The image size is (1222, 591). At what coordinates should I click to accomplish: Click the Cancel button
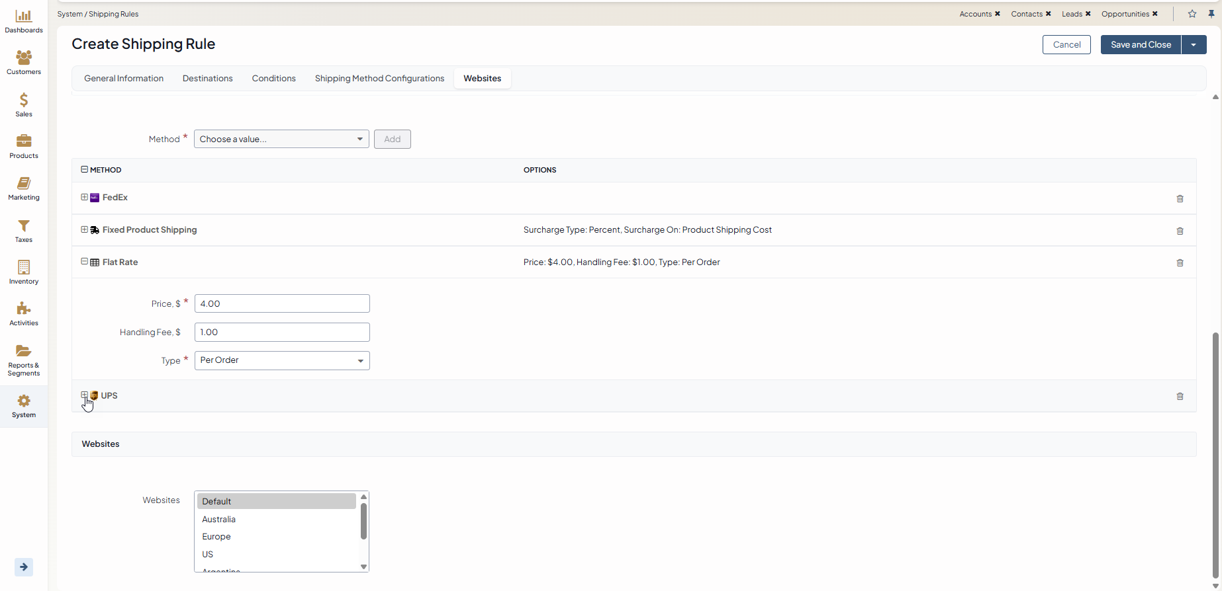click(1066, 45)
